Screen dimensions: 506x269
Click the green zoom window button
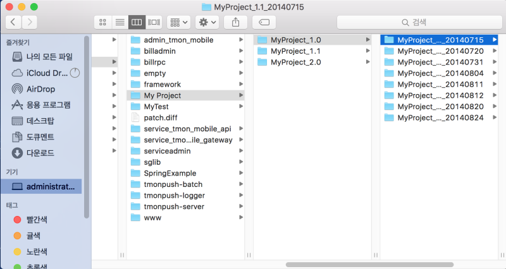34,7
